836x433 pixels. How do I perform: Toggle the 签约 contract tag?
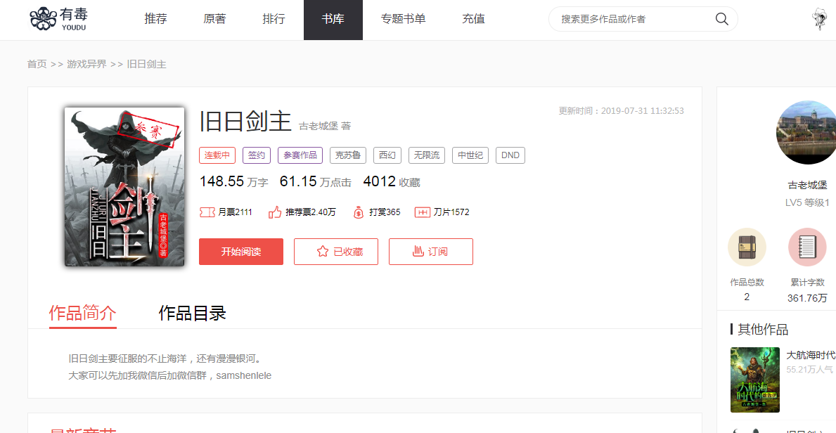(256, 155)
